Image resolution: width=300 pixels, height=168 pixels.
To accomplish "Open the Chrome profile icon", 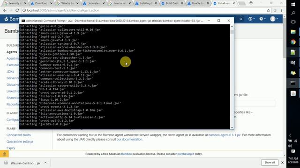I will pyautogui.click(x=251, y=3).
